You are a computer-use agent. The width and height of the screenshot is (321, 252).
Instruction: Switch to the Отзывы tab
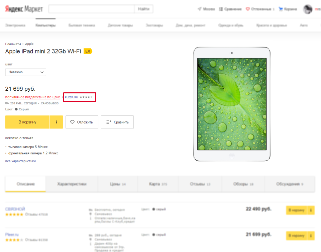click(200, 184)
